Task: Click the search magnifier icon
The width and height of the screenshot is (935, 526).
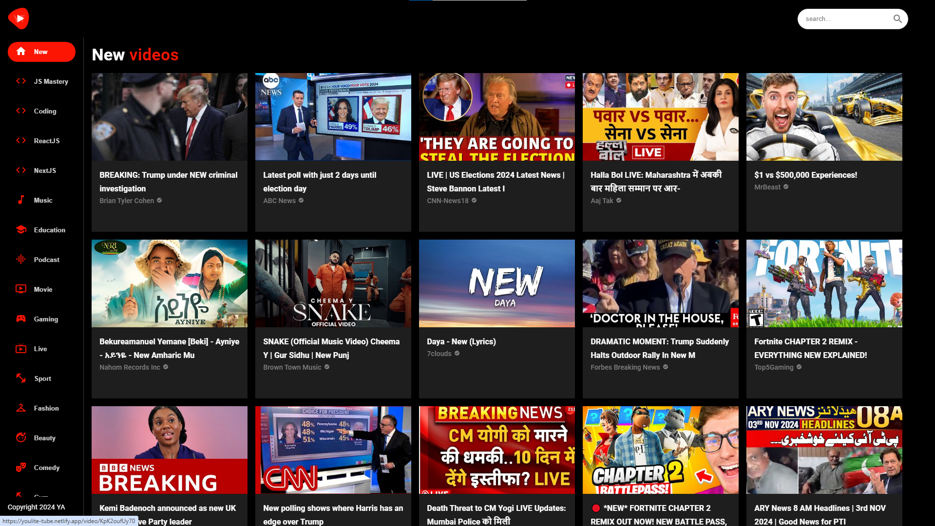Action: click(897, 19)
